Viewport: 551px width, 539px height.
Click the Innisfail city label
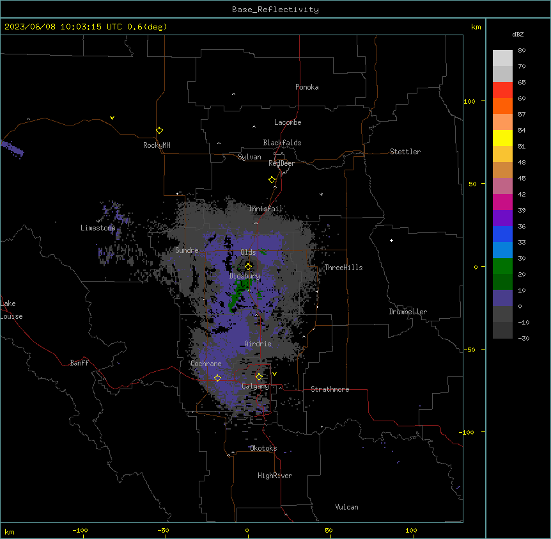[x=266, y=209]
